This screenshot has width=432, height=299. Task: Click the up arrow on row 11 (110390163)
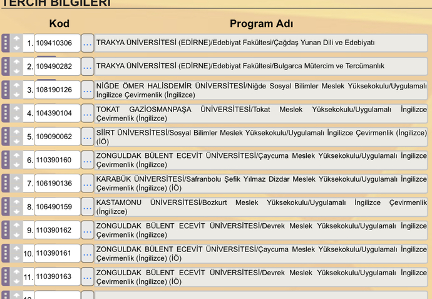[x=16, y=272]
